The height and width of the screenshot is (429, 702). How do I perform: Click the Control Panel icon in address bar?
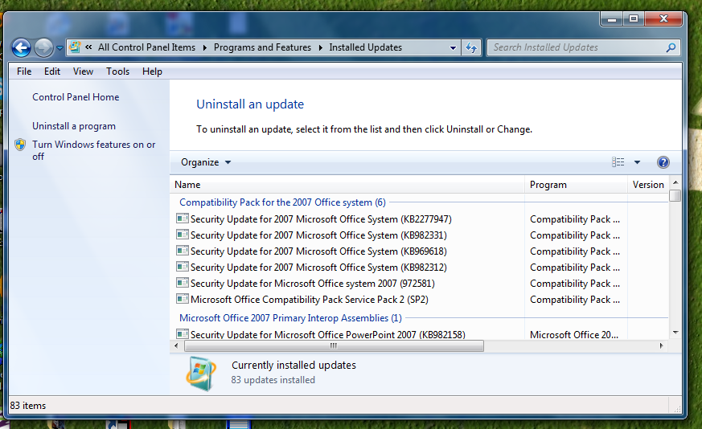click(x=75, y=47)
